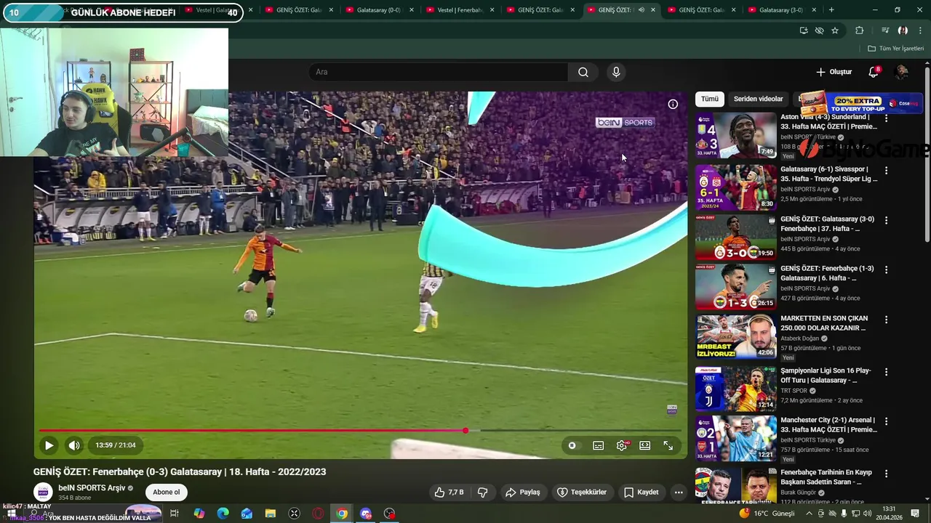Viewport: 931px width, 523px height.
Task: Open options for MARKETTEN EN SON ÇIKAN video
Action: (886, 320)
